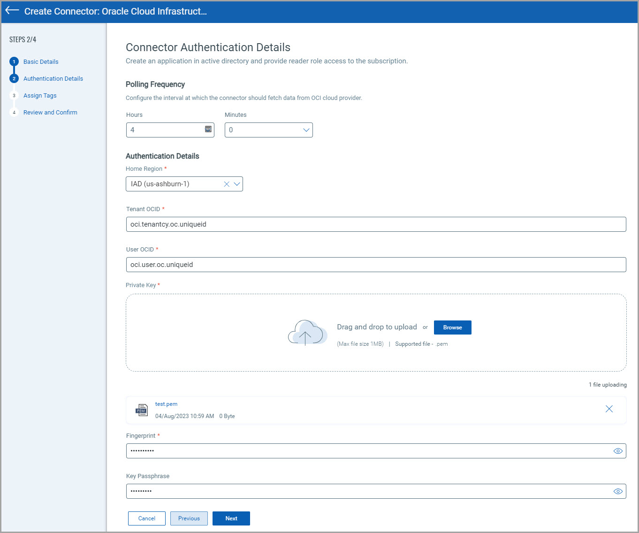Click the cloud upload icon
The image size is (639, 533).
[x=307, y=333]
